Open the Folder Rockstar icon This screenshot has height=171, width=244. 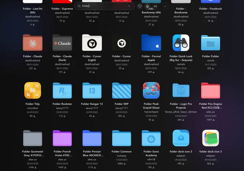pos(62,91)
